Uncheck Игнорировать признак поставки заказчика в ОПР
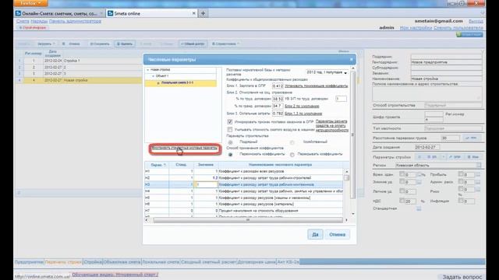Screen dimensions: 499x280 click(x=230, y=121)
